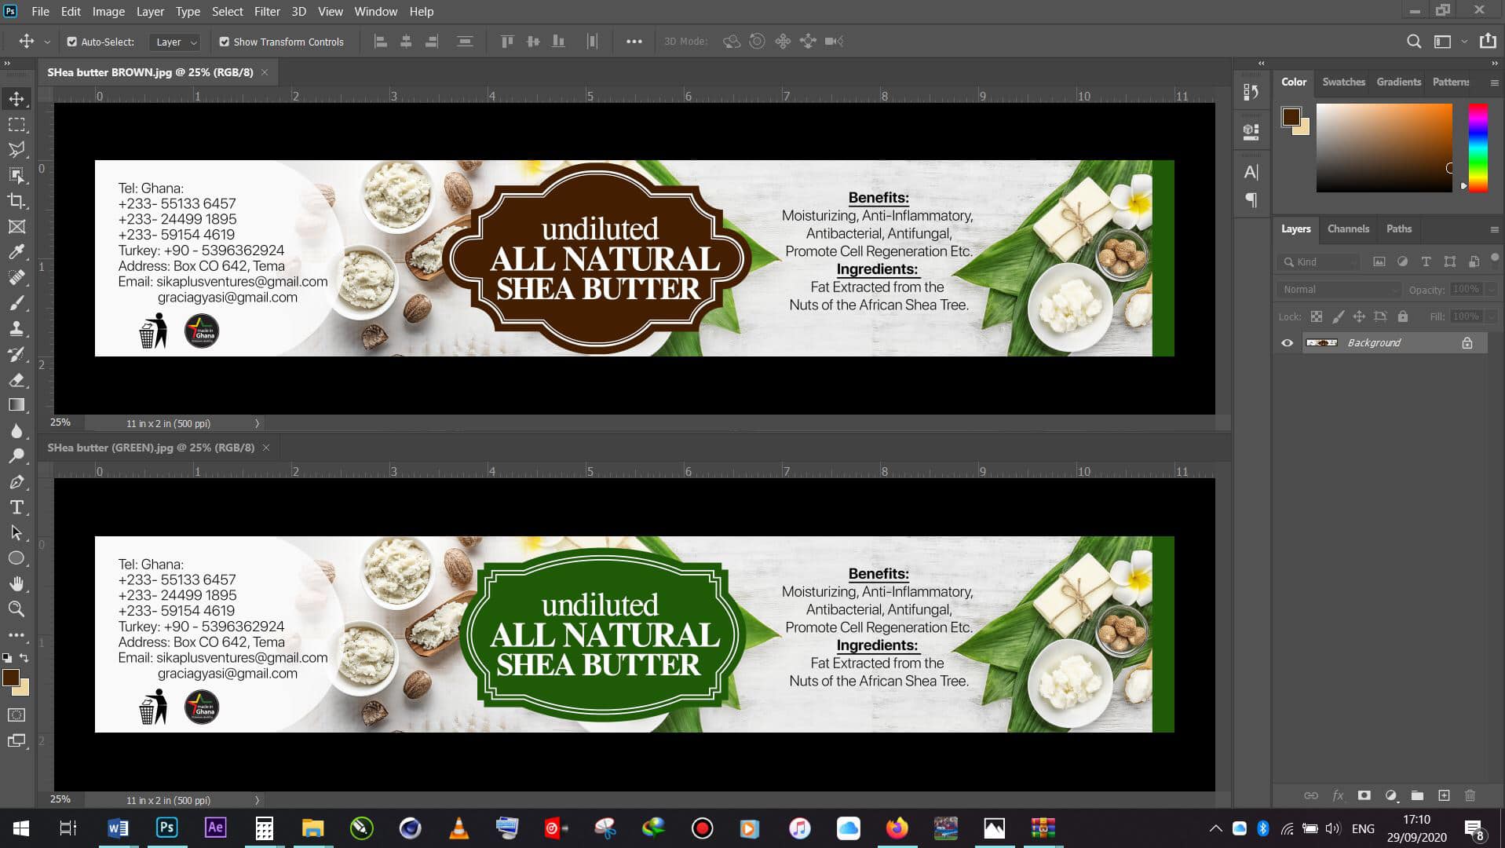Image resolution: width=1505 pixels, height=848 pixels.
Task: Select the Brush tool
Action: point(16,303)
